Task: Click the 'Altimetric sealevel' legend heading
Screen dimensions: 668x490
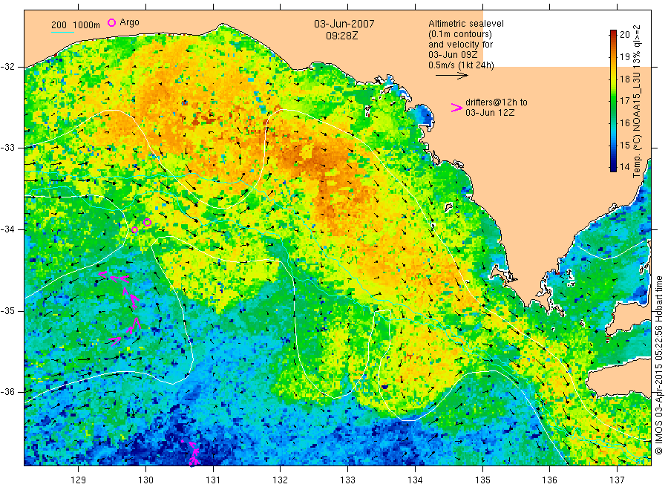Action: coord(466,24)
